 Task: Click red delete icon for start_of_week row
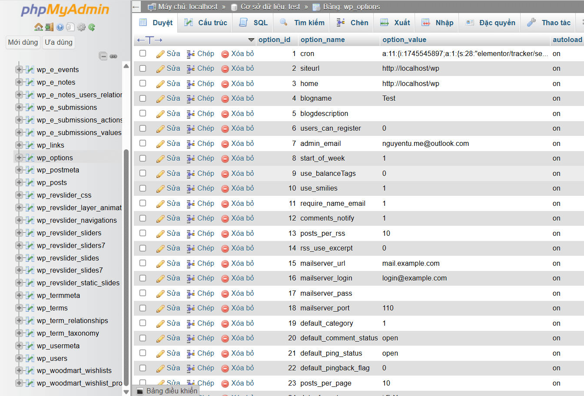225,158
